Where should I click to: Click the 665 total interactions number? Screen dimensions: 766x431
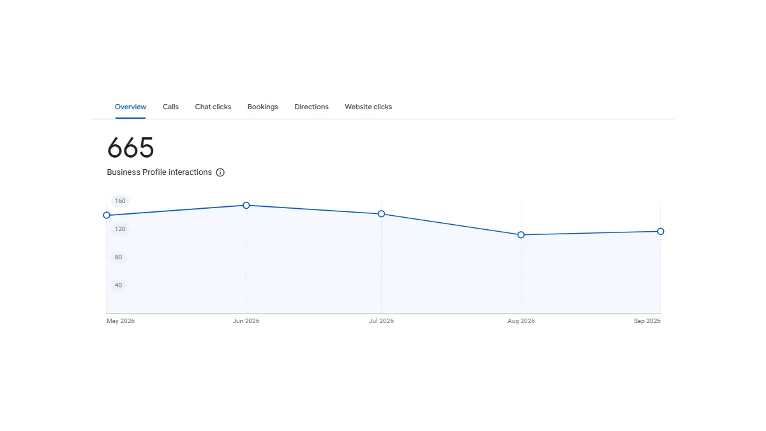(x=131, y=148)
